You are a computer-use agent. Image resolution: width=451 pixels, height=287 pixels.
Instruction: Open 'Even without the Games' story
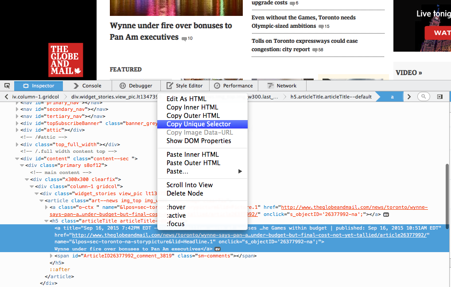pyautogui.click(x=304, y=22)
